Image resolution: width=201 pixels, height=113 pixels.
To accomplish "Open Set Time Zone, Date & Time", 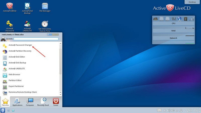I will (x=45, y=26).
